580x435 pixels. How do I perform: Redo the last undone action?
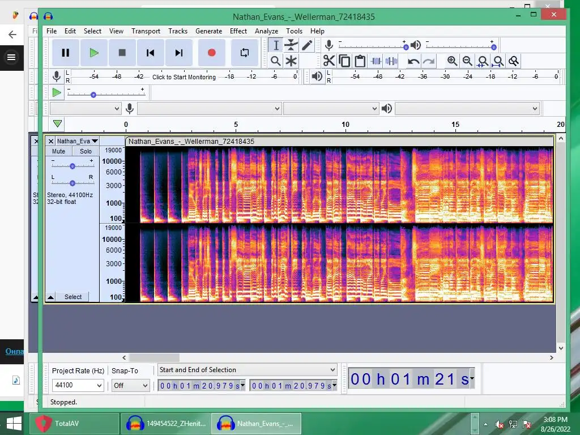429,61
